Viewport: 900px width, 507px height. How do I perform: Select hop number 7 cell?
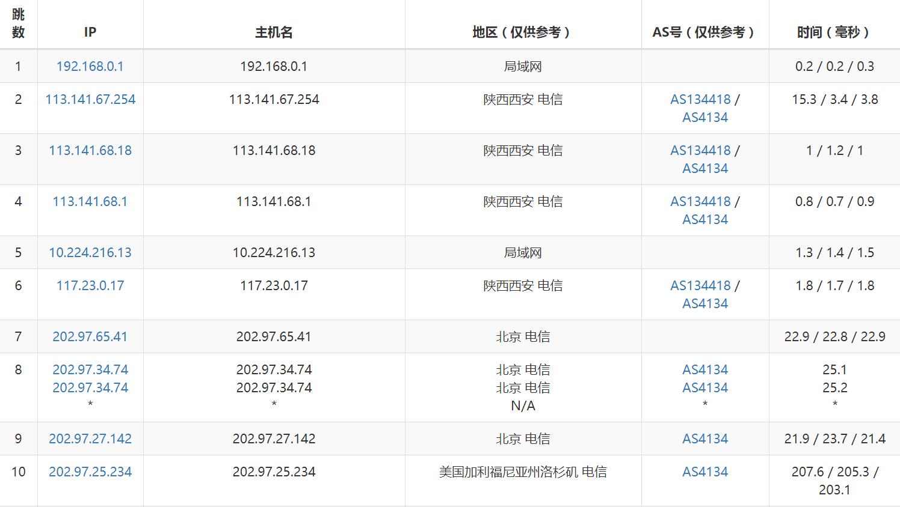pyautogui.click(x=19, y=336)
